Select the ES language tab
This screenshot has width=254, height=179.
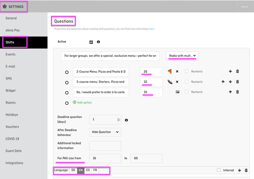88,170
